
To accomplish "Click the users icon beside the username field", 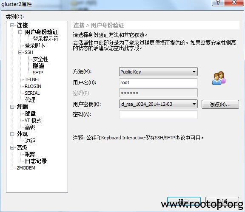I will 219,78.
